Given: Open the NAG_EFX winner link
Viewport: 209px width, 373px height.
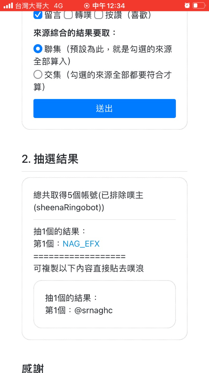Looking at the screenshot, I should click(x=81, y=244).
